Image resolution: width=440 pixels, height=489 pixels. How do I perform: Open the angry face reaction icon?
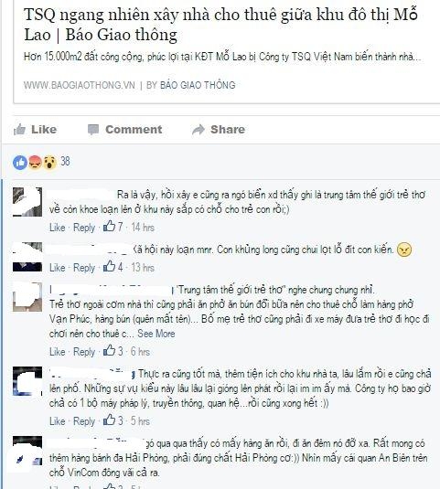(x=35, y=162)
